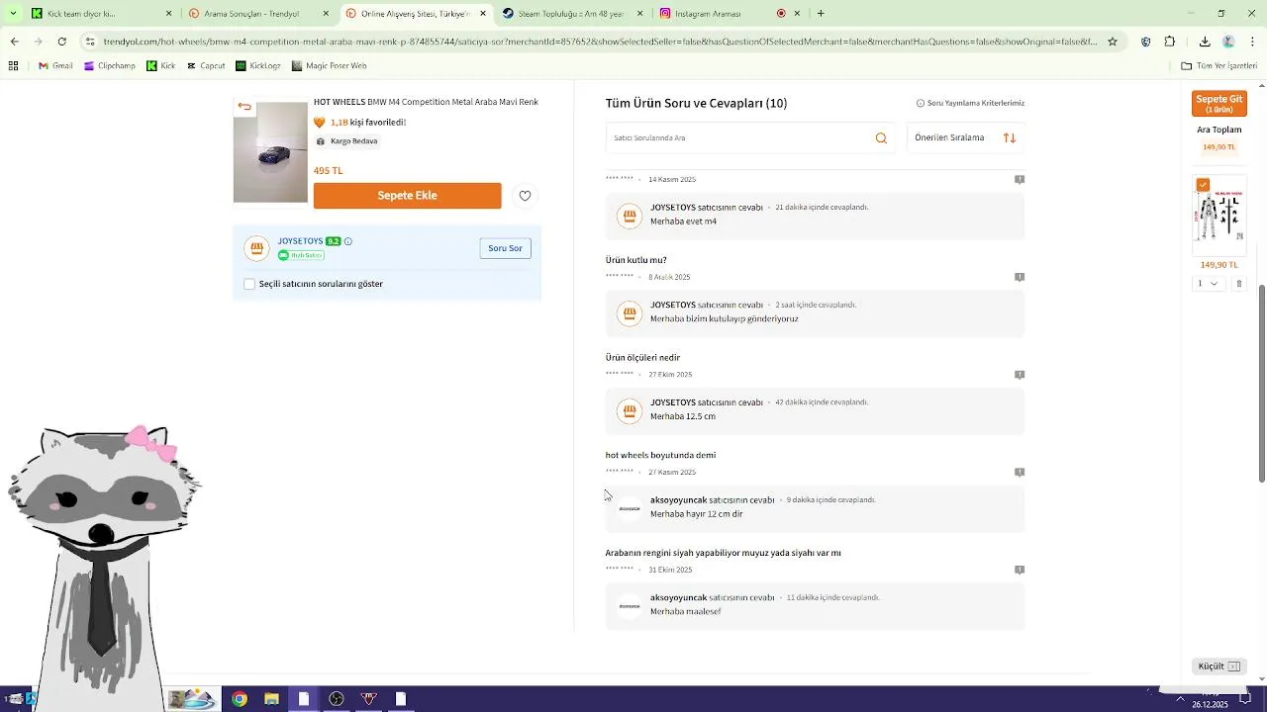The height and width of the screenshot is (712, 1267).
Task: Click the '495 TL' price text
Action: tap(328, 171)
